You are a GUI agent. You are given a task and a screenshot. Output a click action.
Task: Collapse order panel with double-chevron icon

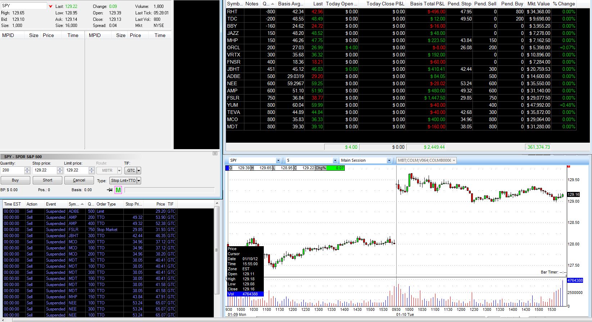click(x=215, y=153)
